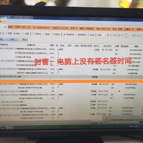Select the 开始时间 radio button
Viewport: 143px width, 143px height.
coord(64,35)
